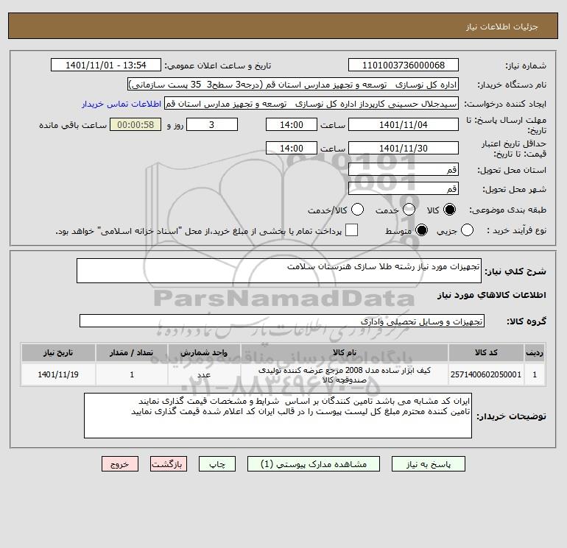
Task: Click the ساعت باقی مانده label
Action: pos(73,125)
